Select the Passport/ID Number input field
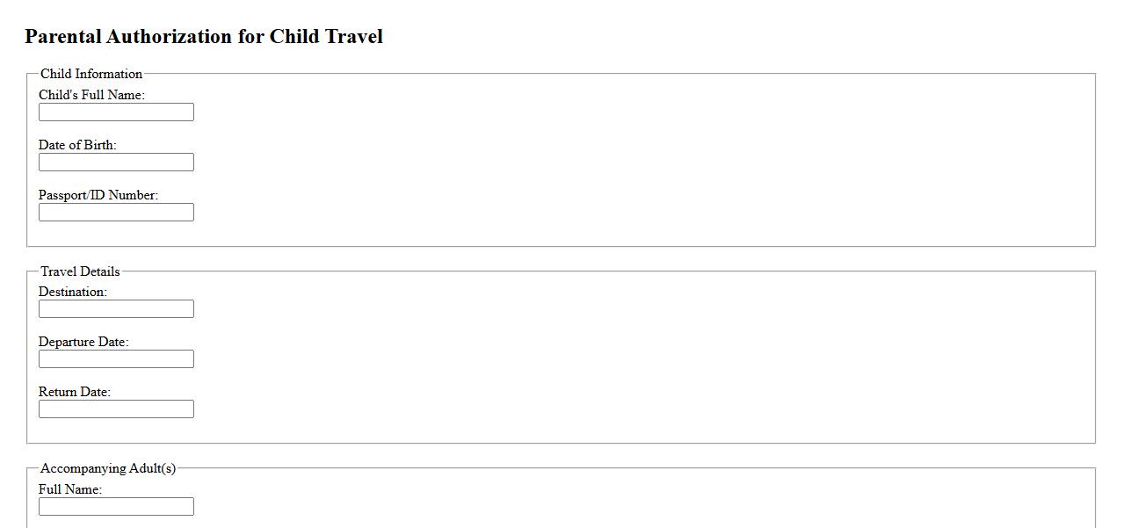 [116, 213]
